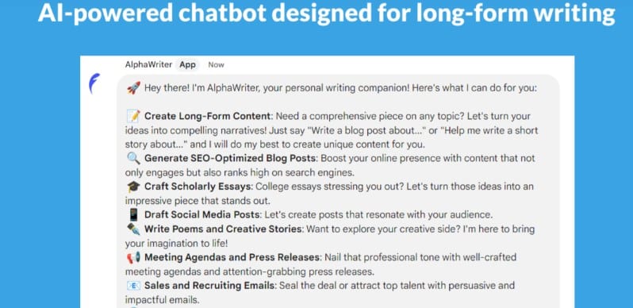Click Sales and Recruiting Emails heading

click(210, 285)
